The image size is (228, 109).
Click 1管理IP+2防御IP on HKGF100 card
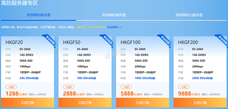145,72
